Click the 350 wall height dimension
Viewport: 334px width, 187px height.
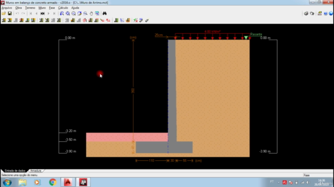click(133, 91)
